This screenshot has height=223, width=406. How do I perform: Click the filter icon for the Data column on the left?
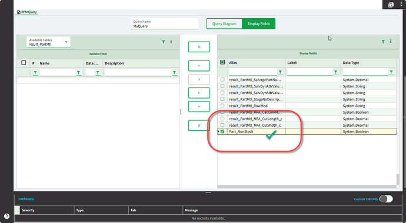[x=98, y=73]
